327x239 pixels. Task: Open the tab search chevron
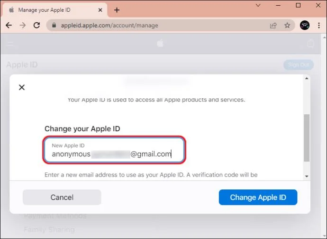(x=258, y=5)
